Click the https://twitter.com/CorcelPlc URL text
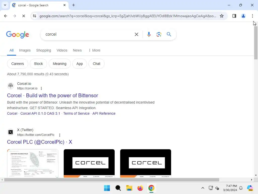The width and height of the screenshot is (258, 194). coord(36,135)
